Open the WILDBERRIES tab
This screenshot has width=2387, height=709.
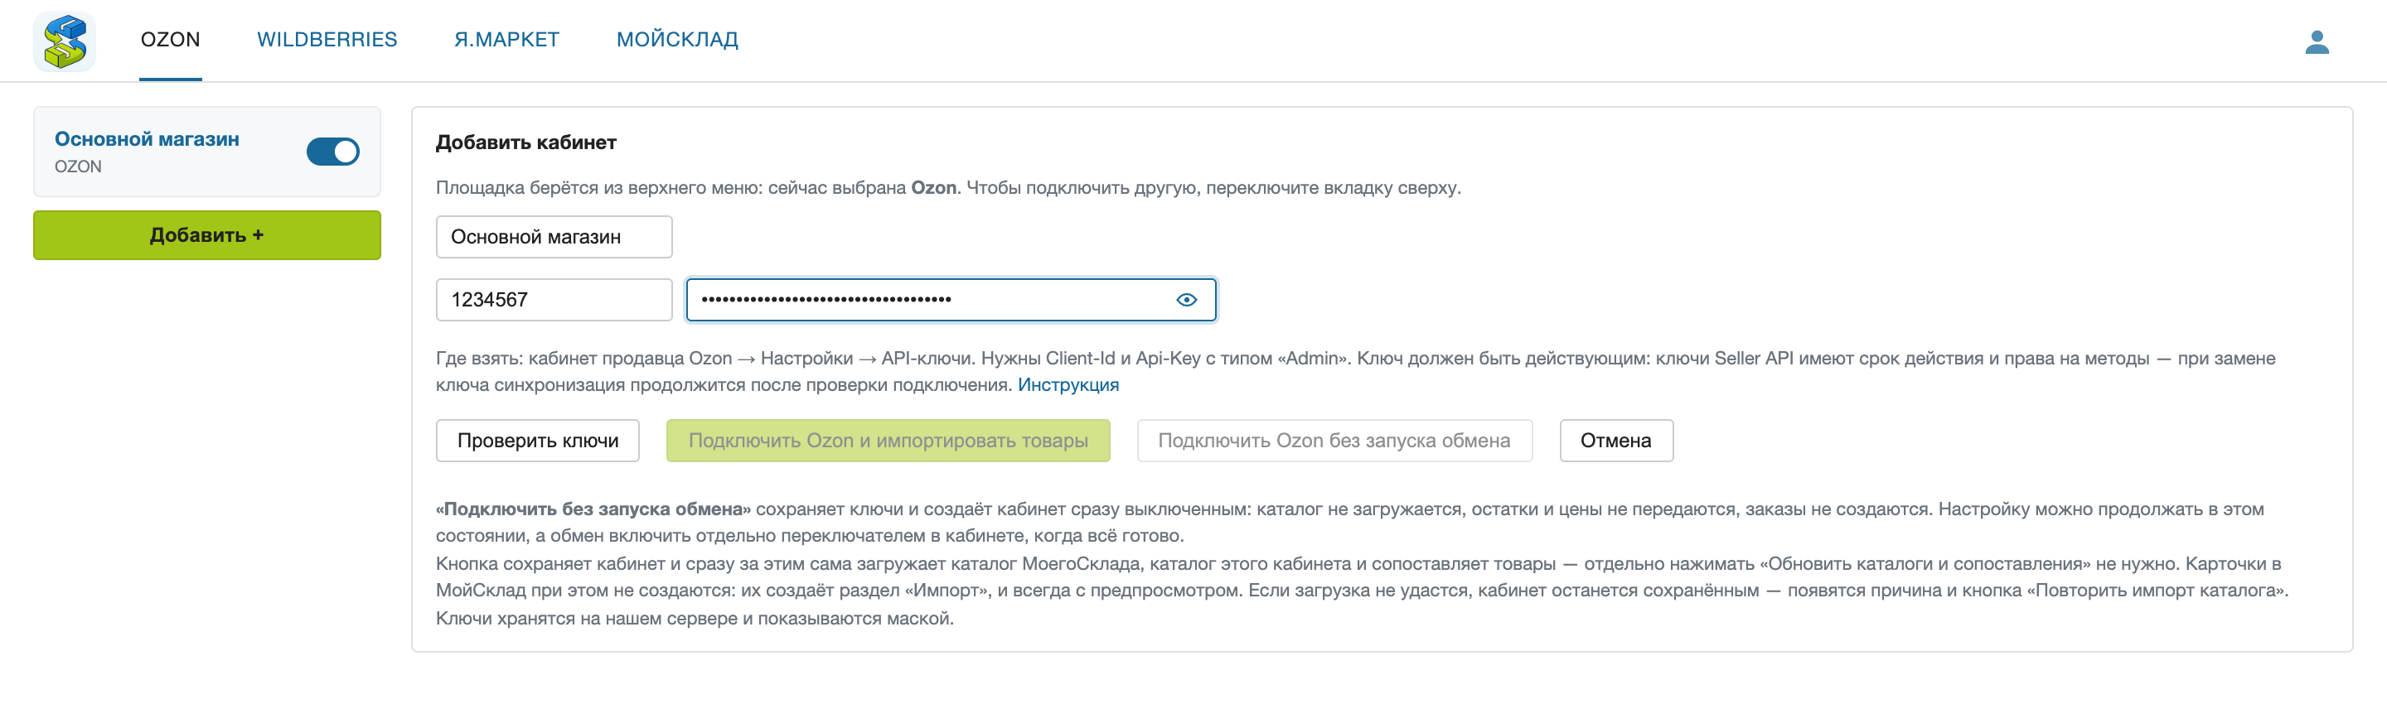tap(327, 40)
